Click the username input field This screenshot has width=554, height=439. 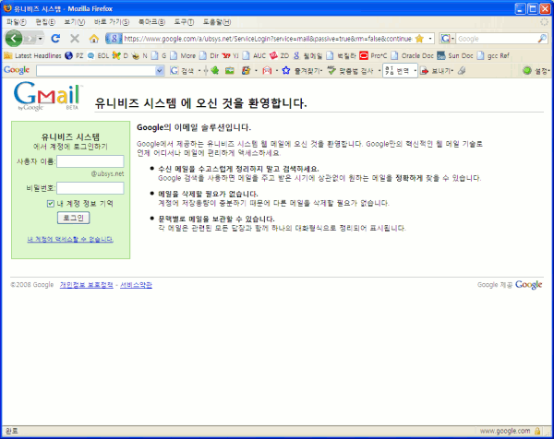click(90, 161)
